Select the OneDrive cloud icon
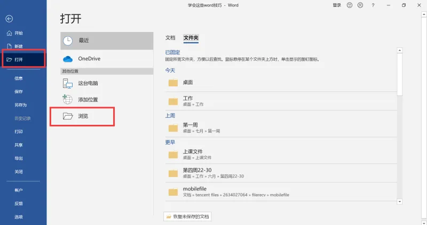Viewport: 427px width, 225px height. click(68, 59)
